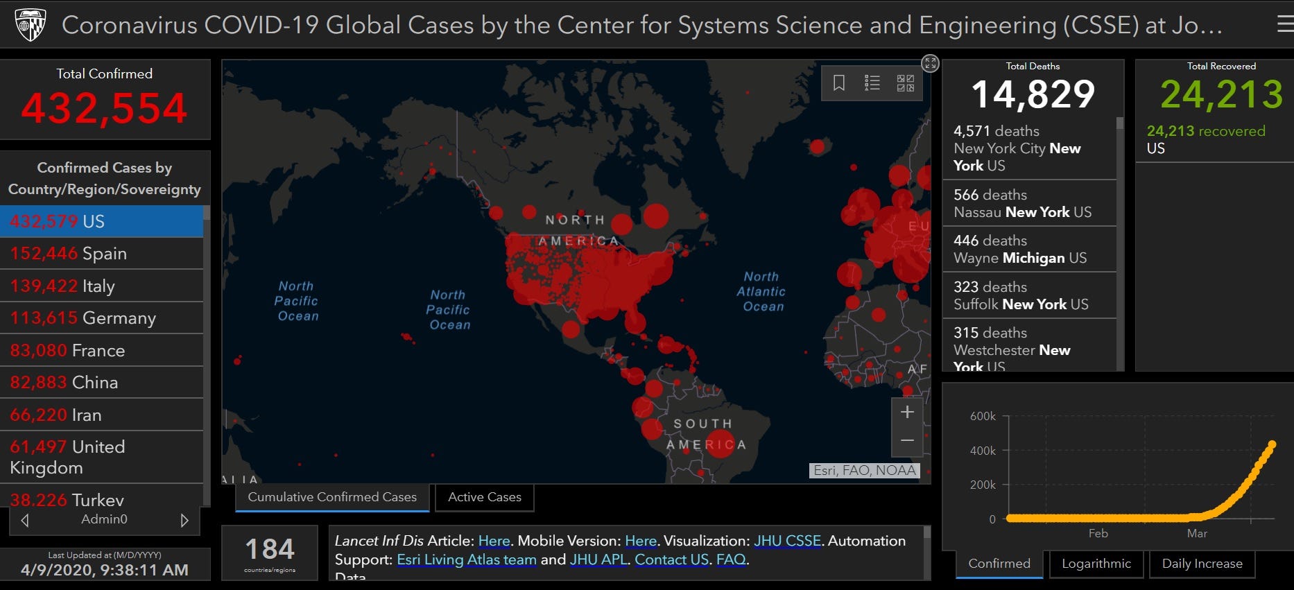
Task: Expand the map to fullscreen
Action: pos(930,64)
